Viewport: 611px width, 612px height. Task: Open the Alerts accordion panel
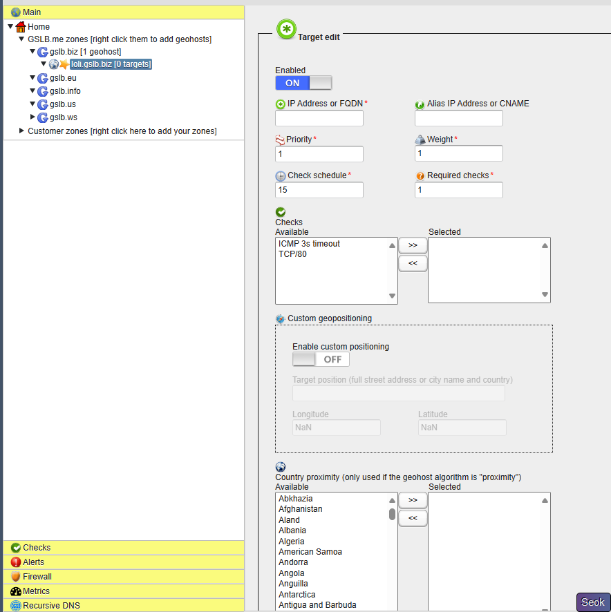pyautogui.click(x=33, y=562)
